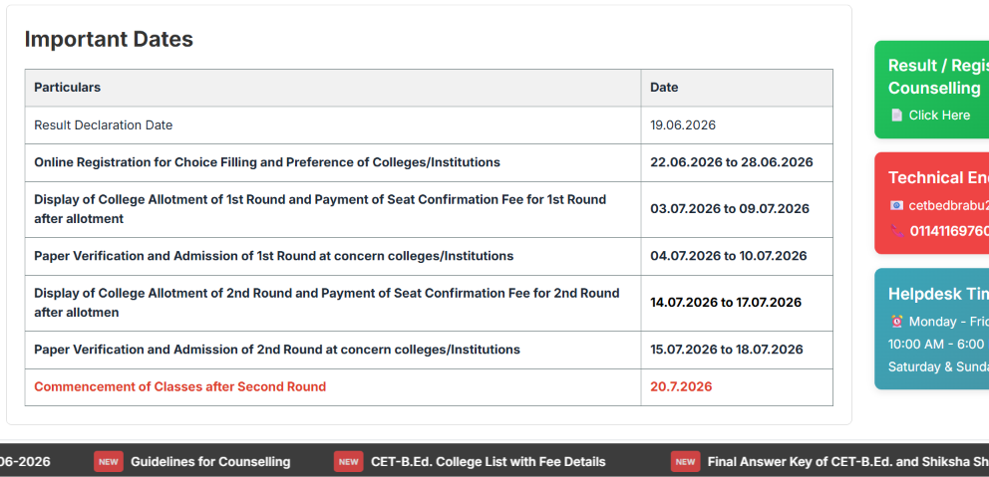Click the email icon in Technical Enquiry card
Image resolution: width=989 pixels, height=477 pixels.
896,205
